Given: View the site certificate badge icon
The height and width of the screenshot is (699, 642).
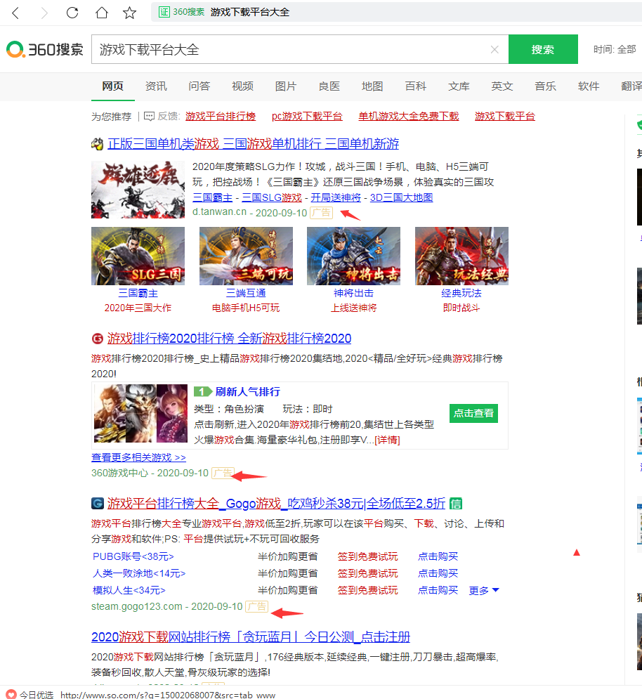Looking at the screenshot, I should tap(164, 12).
